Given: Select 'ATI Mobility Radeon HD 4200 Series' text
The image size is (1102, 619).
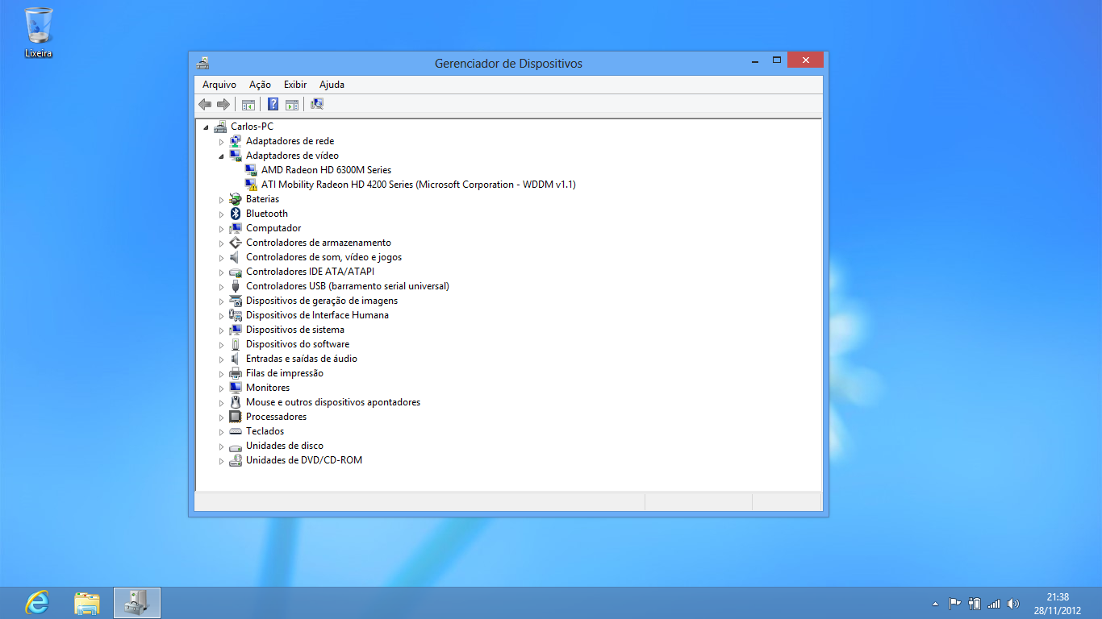Looking at the screenshot, I should coord(337,185).
